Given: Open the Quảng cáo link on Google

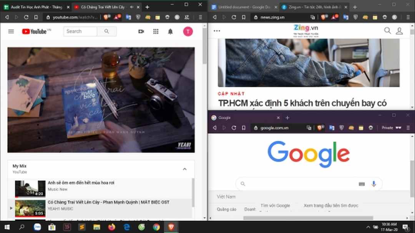Looking at the screenshot, I should (227, 209).
